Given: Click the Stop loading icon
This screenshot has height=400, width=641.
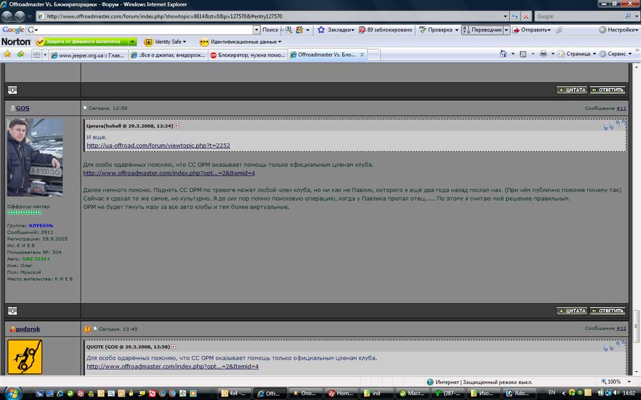Looking at the screenshot, I should click(526, 17).
